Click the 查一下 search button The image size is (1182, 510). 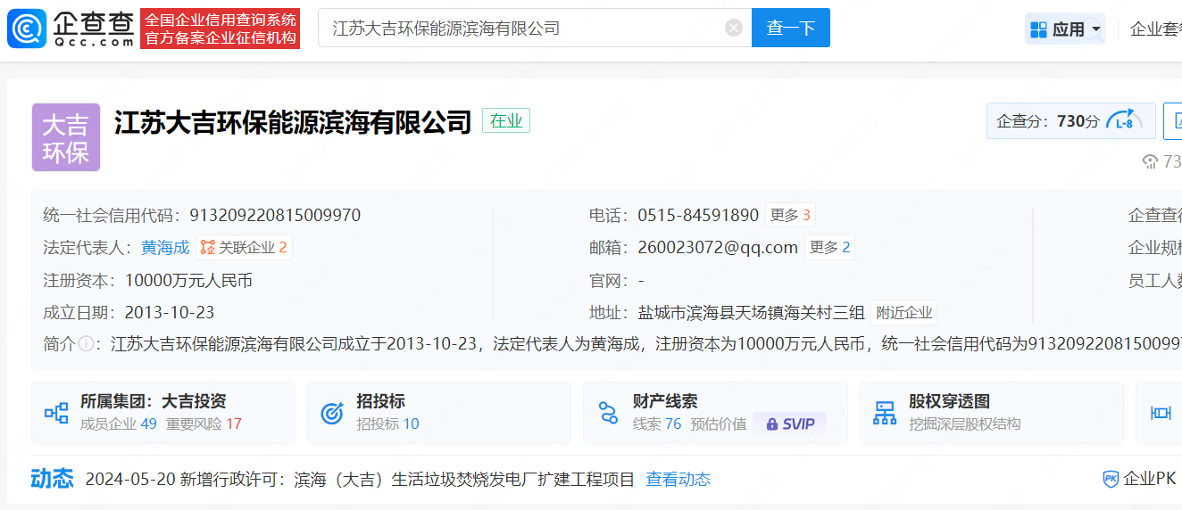click(x=791, y=28)
